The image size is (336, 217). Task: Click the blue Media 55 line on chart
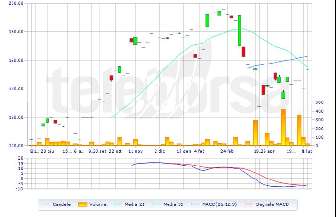click(278, 62)
